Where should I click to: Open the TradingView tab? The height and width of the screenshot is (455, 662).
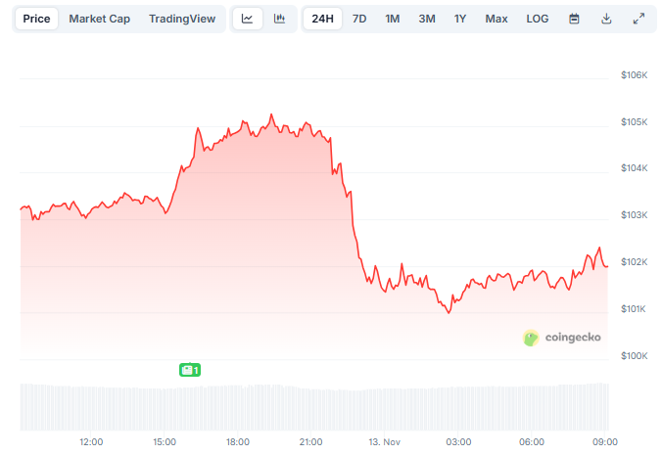coord(182,19)
